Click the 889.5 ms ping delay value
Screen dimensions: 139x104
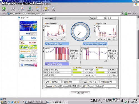point(74,53)
